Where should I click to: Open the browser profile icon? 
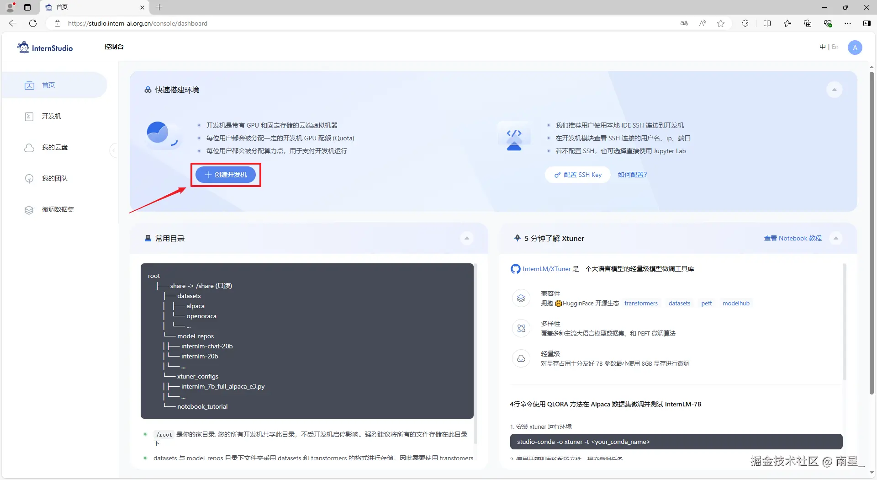tap(10, 7)
